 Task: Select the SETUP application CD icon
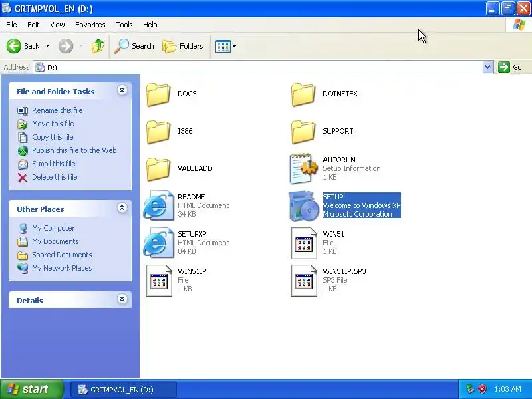304,206
